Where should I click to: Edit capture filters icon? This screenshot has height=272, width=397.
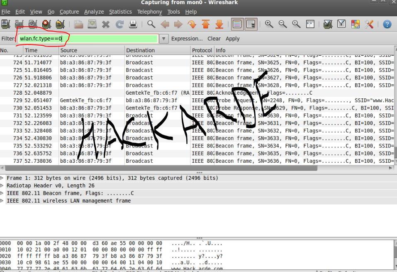pos(328,24)
